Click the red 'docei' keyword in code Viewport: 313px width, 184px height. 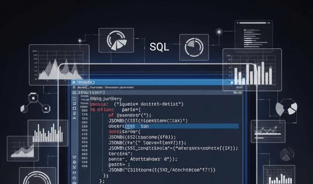(114, 132)
